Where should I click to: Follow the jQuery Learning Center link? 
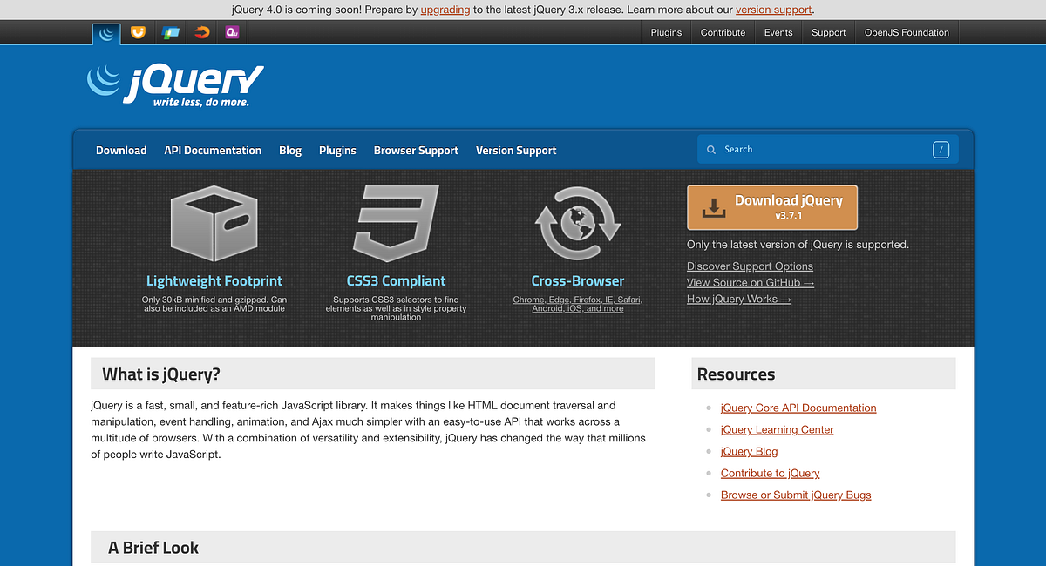777,429
